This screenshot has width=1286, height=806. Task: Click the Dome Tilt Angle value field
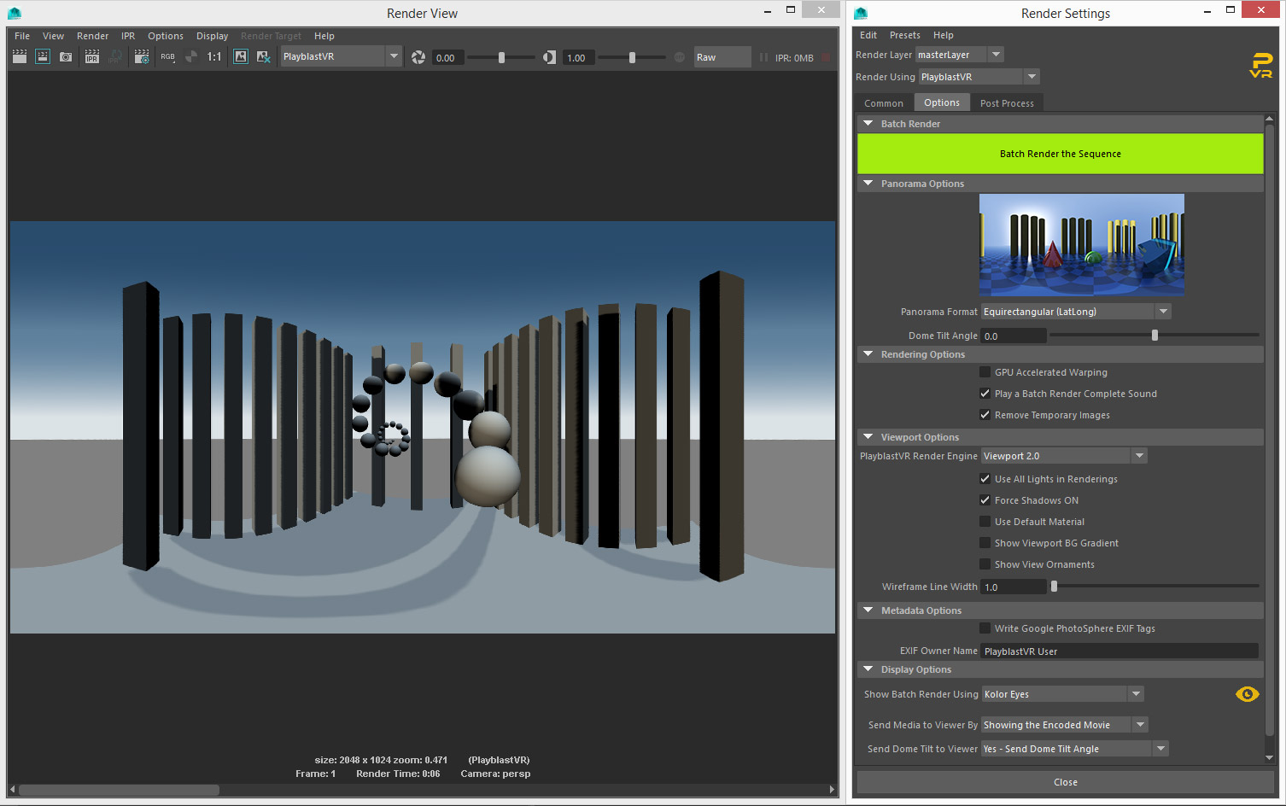tap(1014, 336)
